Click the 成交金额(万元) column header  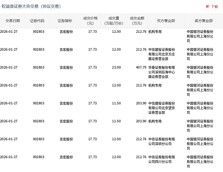coord(137,21)
